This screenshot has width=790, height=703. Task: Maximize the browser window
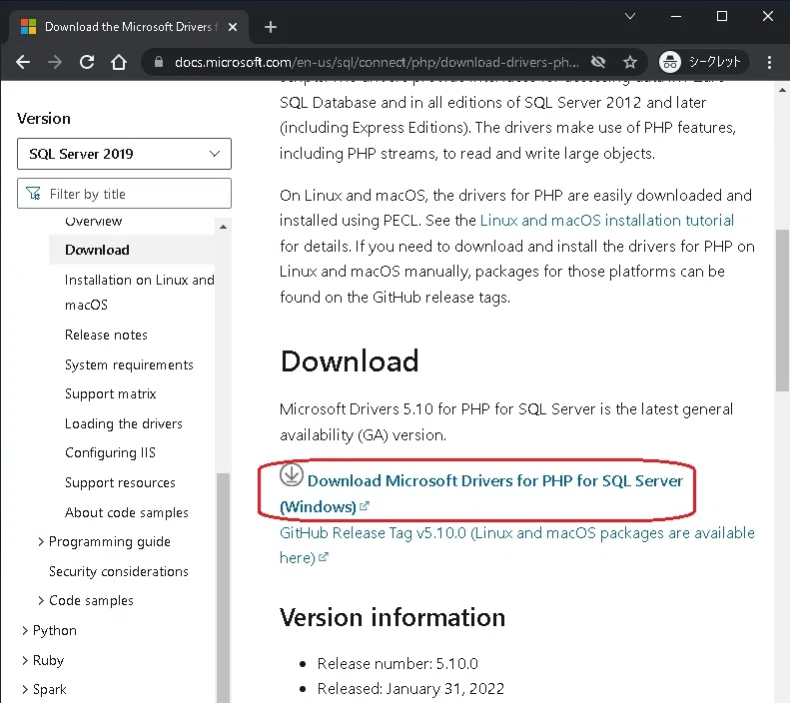click(722, 16)
